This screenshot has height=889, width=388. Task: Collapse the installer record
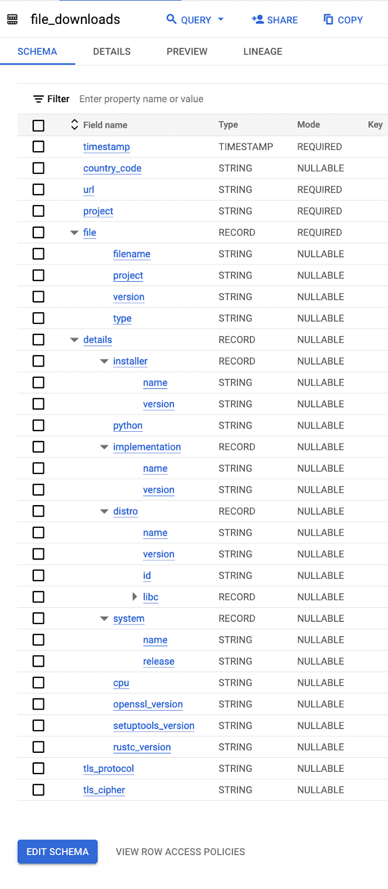(104, 361)
